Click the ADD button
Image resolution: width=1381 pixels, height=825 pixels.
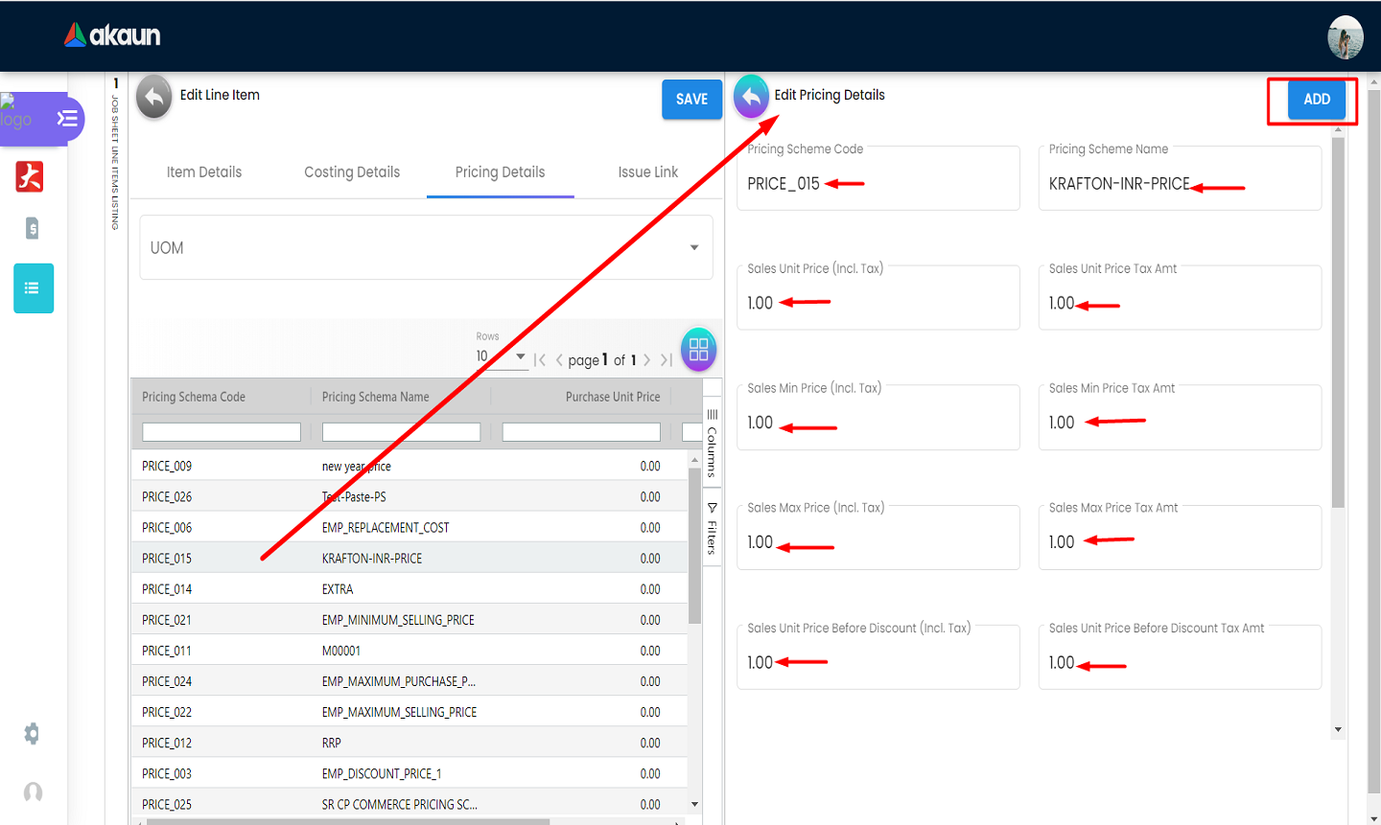coord(1317,100)
